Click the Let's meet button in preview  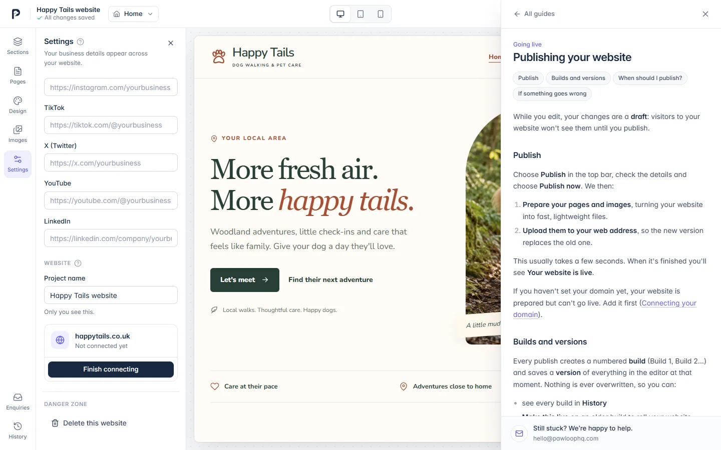pos(245,280)
